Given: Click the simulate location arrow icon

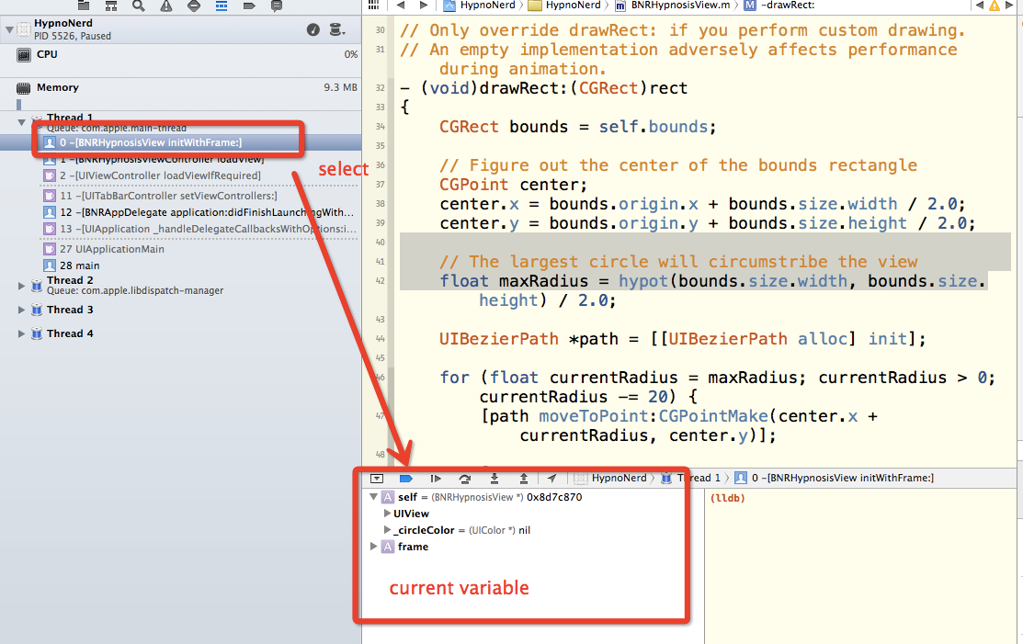Looking at the screenshot, I should pos(552,479).
